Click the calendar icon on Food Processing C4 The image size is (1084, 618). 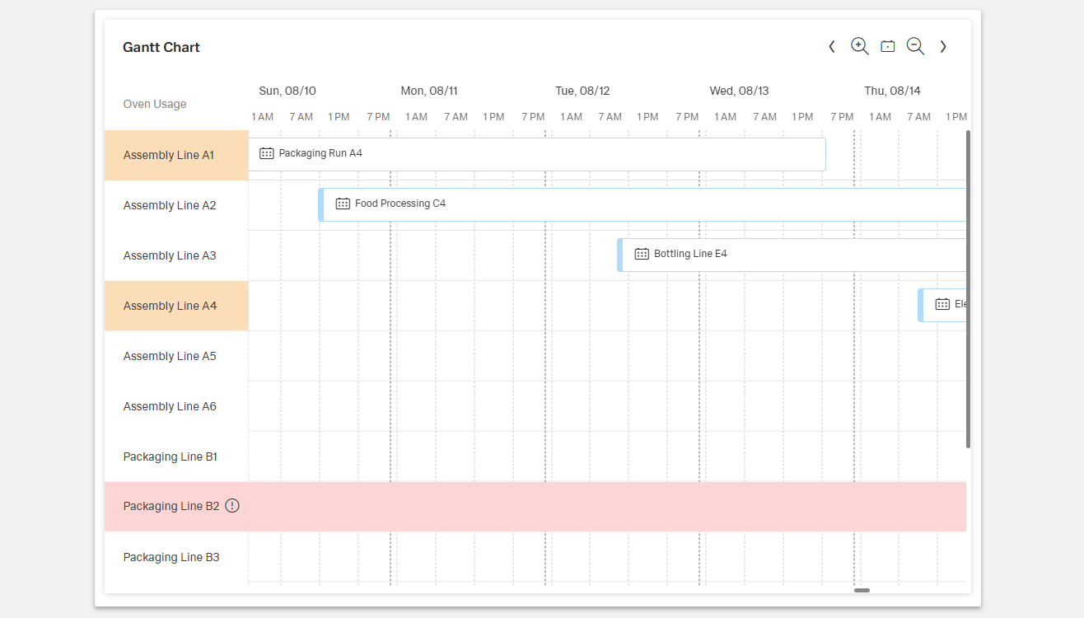point(342,203)
